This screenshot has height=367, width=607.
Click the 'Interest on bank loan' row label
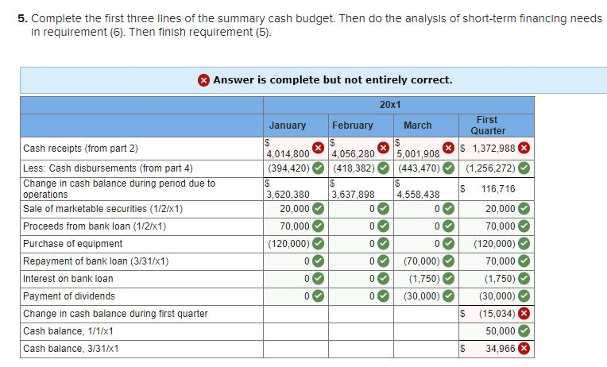68,279
